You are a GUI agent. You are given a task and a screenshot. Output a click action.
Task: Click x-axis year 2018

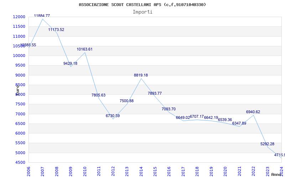[x=197, y=172]
